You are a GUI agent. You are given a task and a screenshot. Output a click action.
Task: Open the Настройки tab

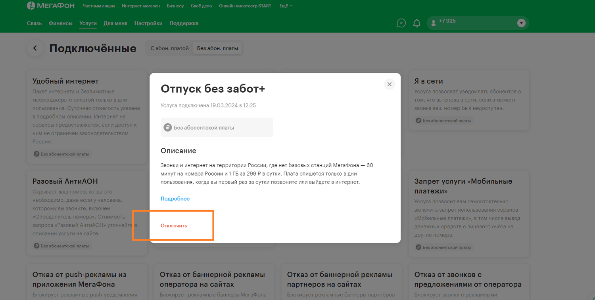pyautogui.click(x=148, y=23)
